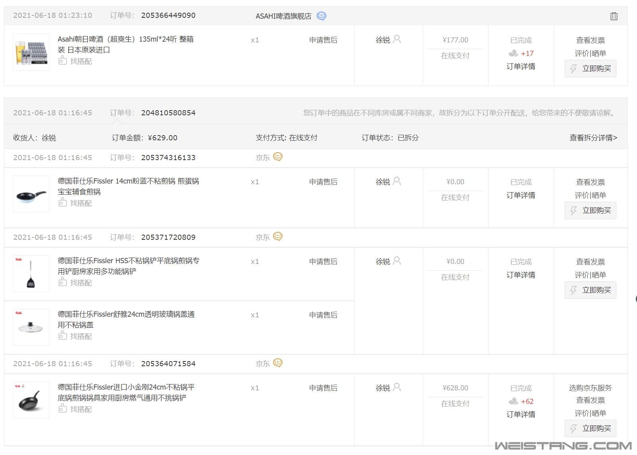Open 订单详情 for the Asahi order
Screen dimensions: 637x455
click(x=521, y=67)
